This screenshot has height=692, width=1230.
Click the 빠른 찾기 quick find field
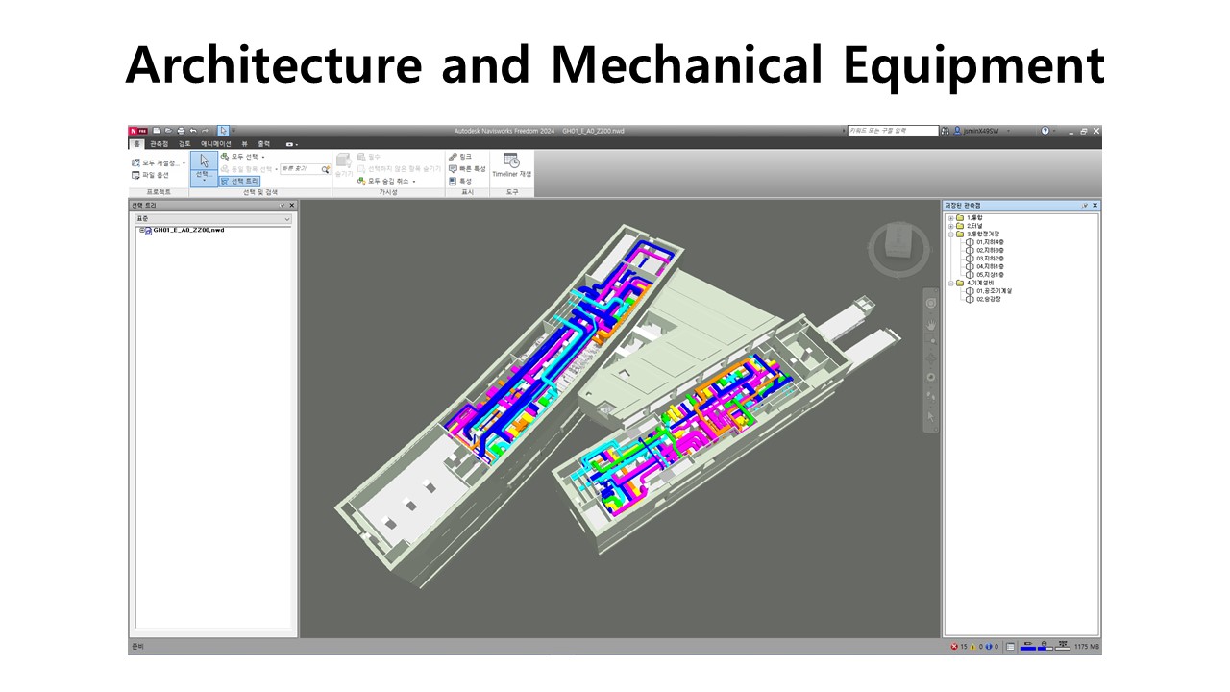(x=298, y=168)
